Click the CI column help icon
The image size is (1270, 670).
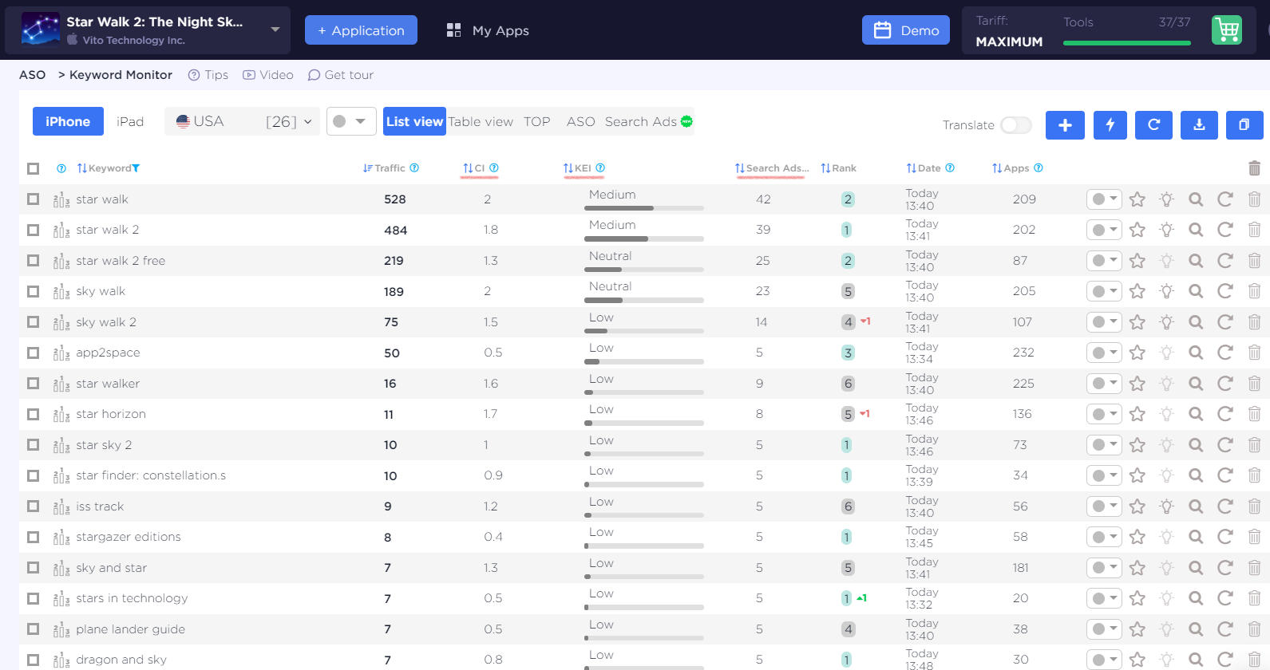point(494,167)
